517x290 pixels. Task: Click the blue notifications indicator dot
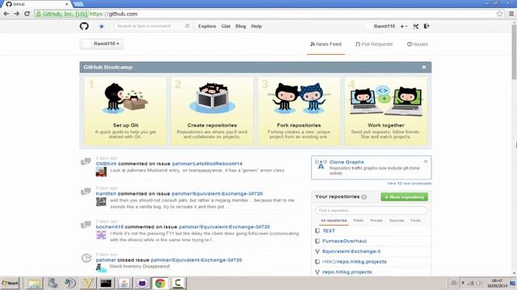click(x=102, y=27)
